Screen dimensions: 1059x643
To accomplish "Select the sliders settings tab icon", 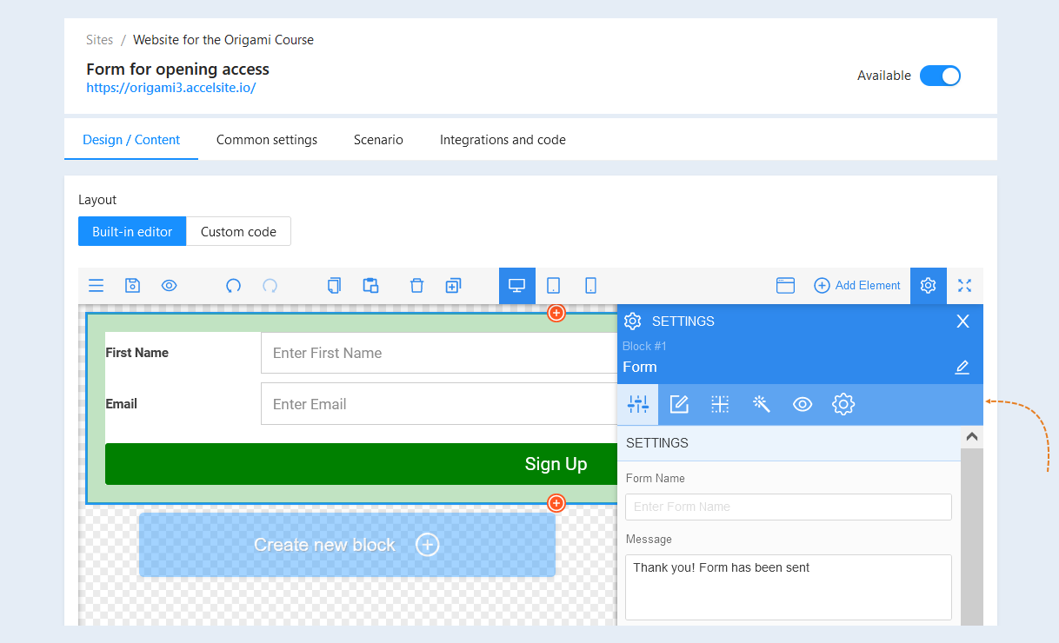I will click(x=638, y=404).
